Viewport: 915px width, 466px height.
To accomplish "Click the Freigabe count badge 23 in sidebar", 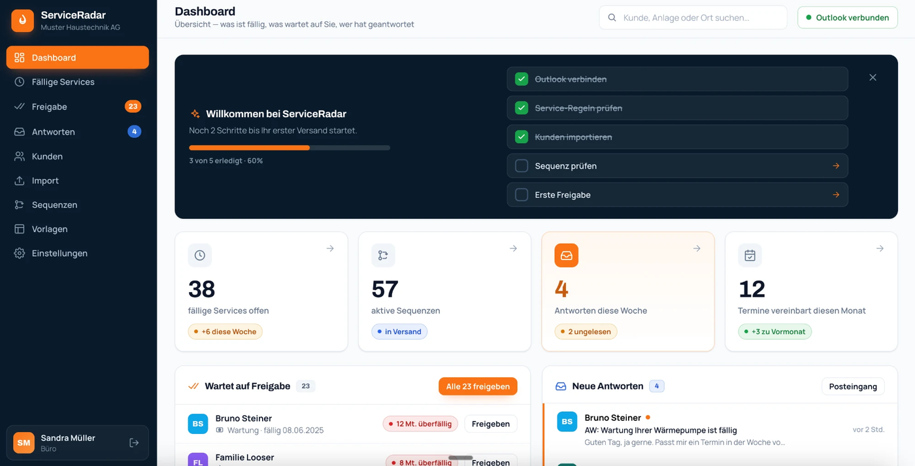I will pos(133,107).
